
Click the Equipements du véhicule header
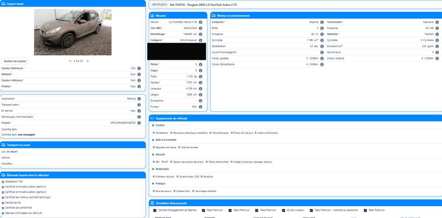[172, 118]
